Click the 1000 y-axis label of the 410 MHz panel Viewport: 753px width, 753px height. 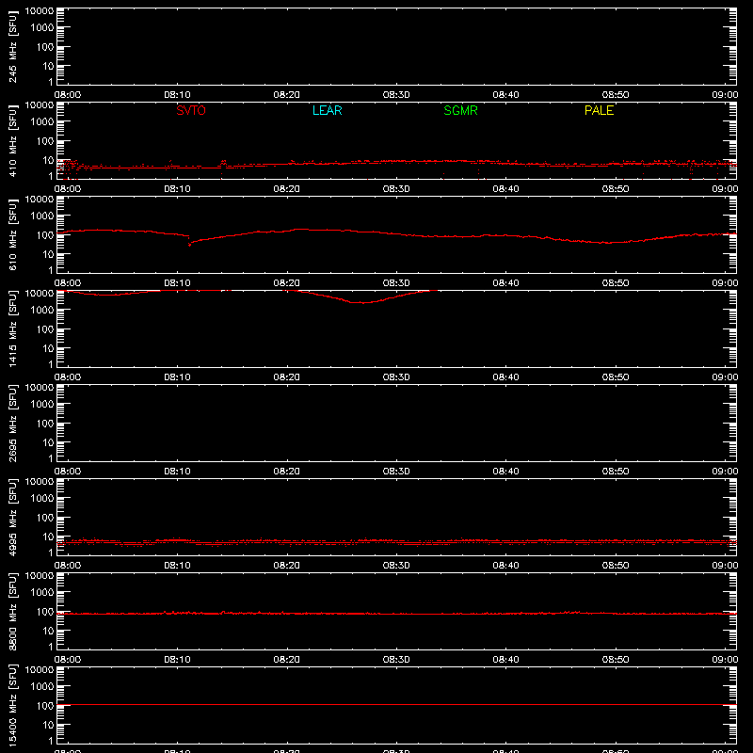[x=42, y=122]
